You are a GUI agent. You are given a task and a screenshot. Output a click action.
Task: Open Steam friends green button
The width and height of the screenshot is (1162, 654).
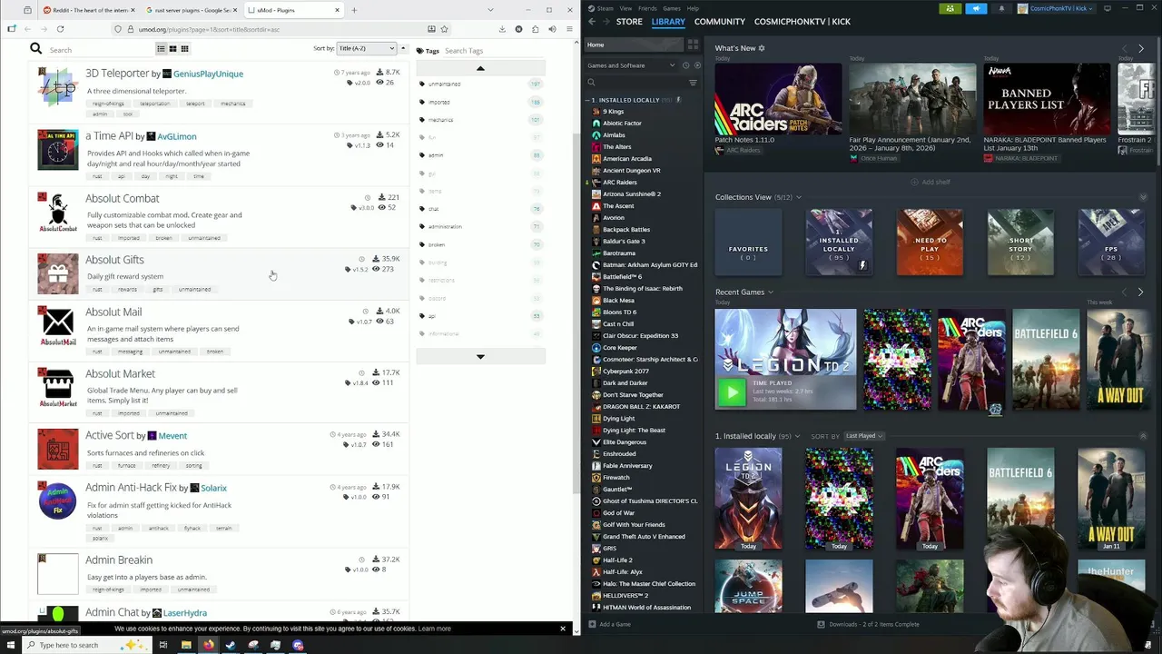950,8
